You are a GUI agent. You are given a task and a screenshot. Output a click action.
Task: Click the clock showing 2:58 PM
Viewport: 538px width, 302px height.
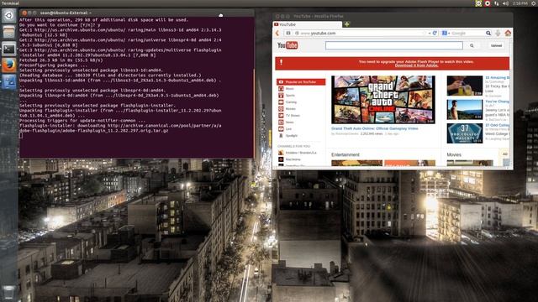(x=520, y=3)
